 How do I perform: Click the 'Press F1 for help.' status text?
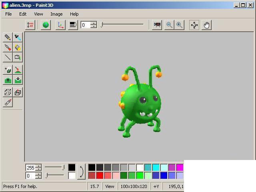click(x=20, y=186)
